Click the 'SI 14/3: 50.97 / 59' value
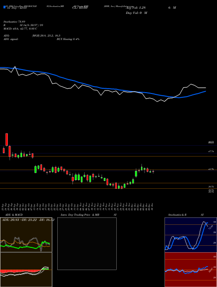Viewport: 217px width, 287px height. tap(31, 25)
